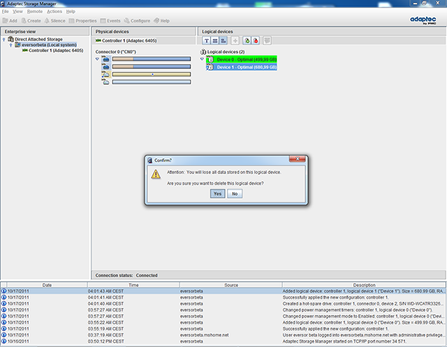This screenshot has height=347, width=447.
Task: Click info icon on the 04:01:43 AM event
Action: [x=3, y=291]
